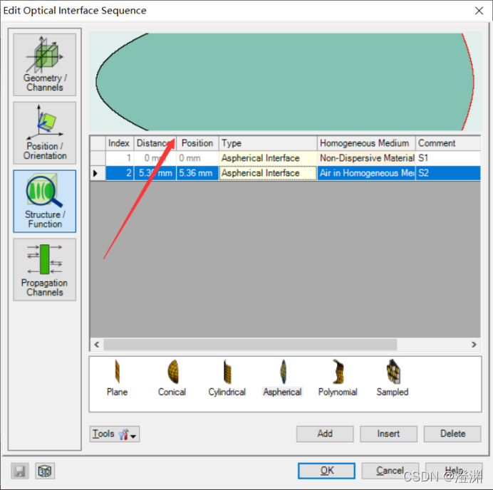Choose the Aspherical interface type

pos(282,378)
